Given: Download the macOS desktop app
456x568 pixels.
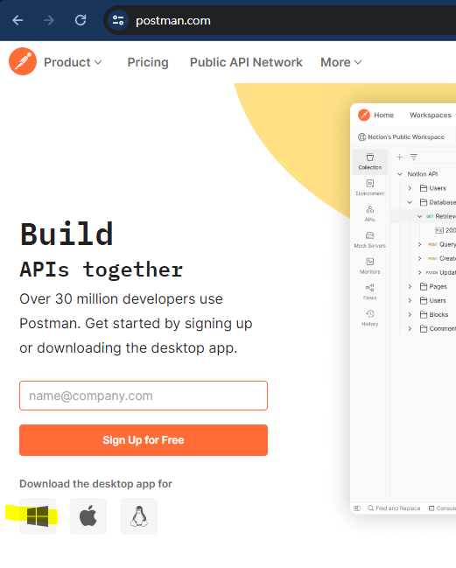Looking at the screenshot, I should [x=88, y=516].
